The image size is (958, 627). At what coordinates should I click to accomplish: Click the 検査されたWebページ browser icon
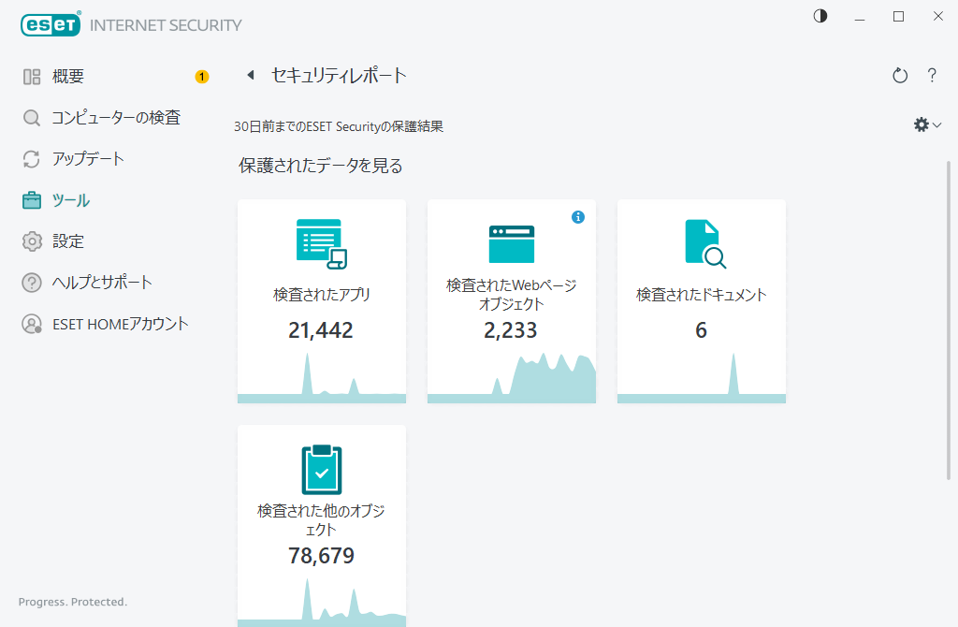[x=512, y=244]
